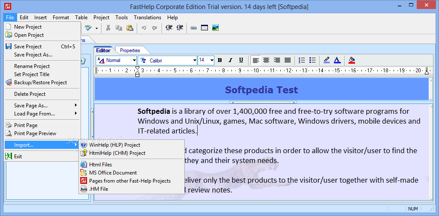
Task: Choose Print Page menu entry
Action: click(x=42, y=125)
